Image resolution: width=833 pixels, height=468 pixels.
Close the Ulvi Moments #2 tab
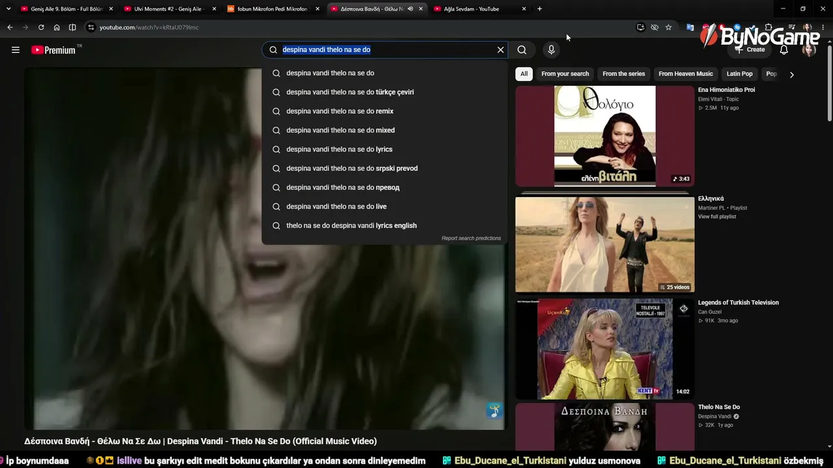tap(214, 9)
